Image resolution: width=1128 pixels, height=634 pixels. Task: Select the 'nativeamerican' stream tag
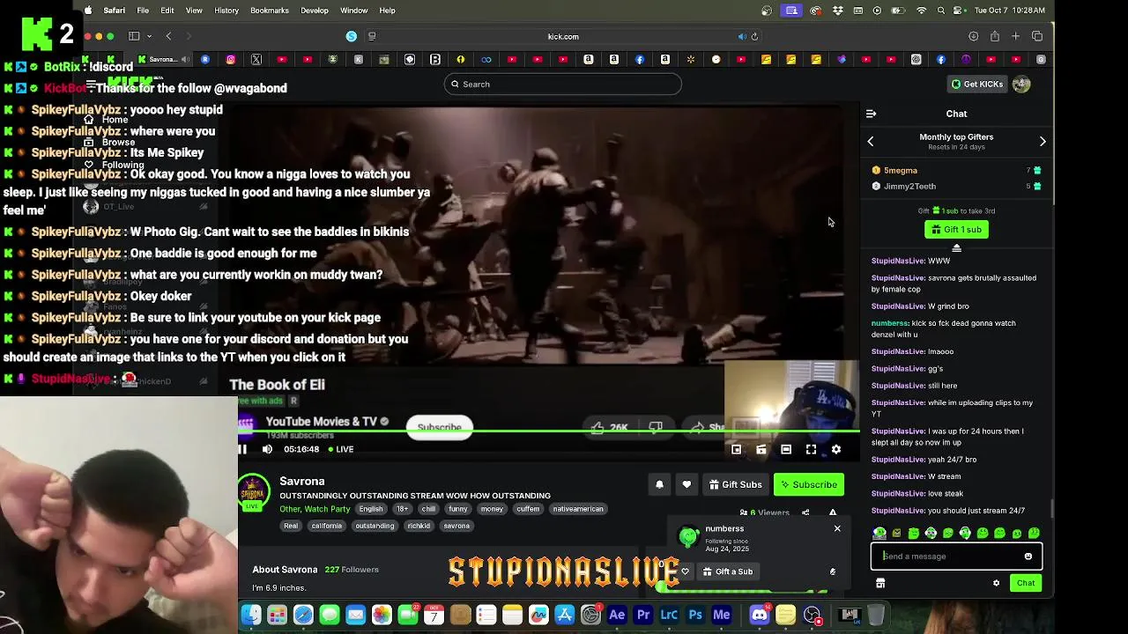coord(578,509)
